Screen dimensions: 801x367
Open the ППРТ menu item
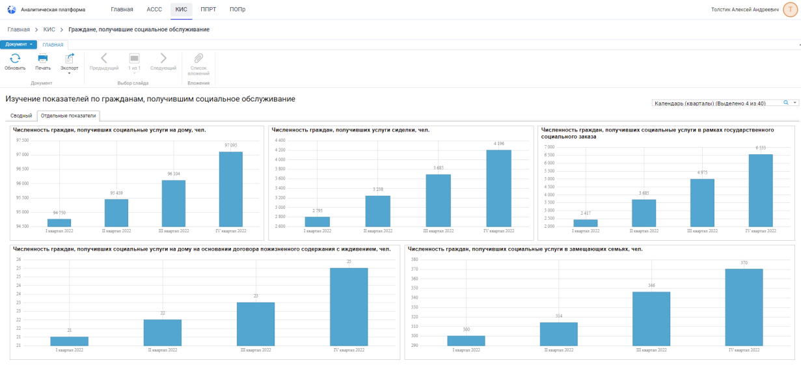[x=208, y=10]
